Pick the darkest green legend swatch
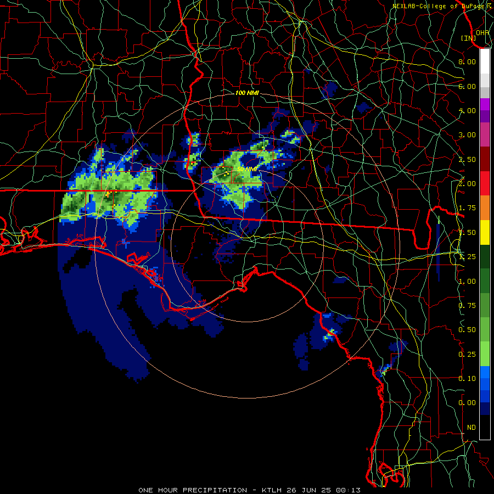This screenshot has width=494, height=494. click(x=485, y=256)
